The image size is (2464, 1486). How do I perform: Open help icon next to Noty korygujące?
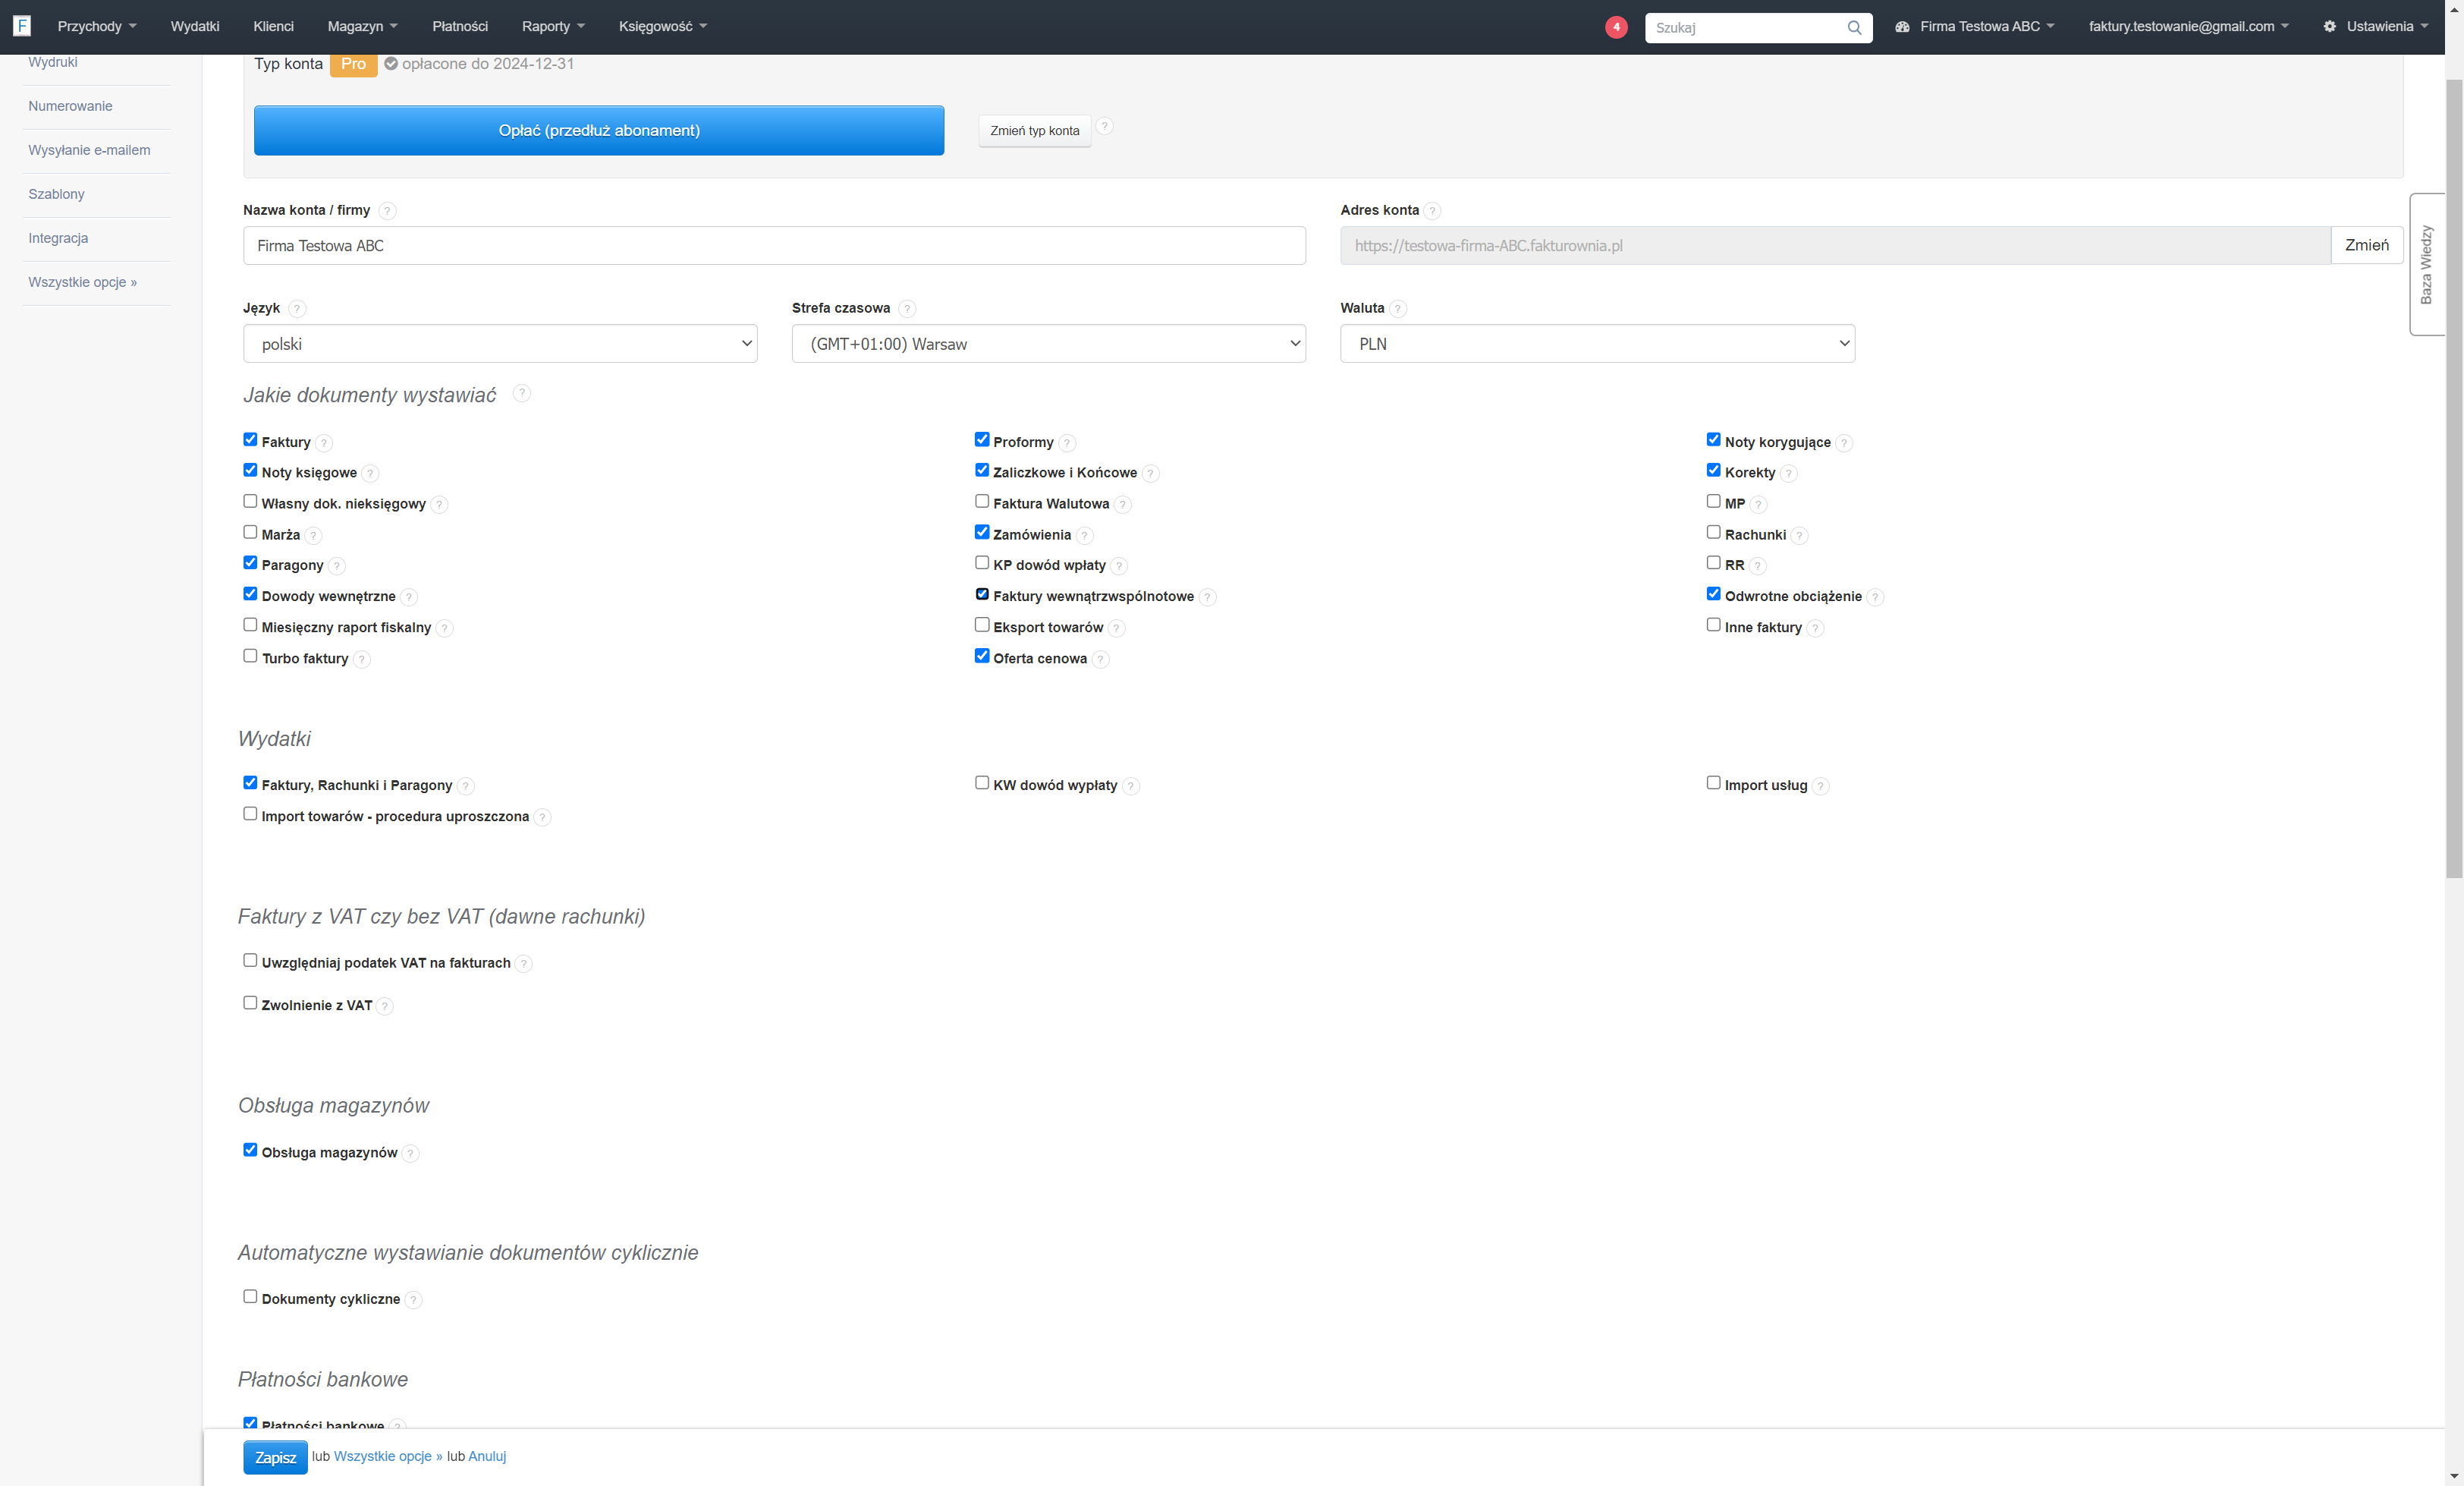(x=1844, y=442)
